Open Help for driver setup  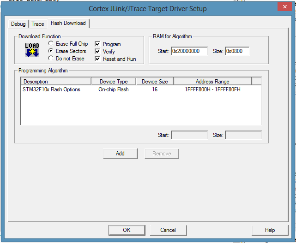[270, 230]
